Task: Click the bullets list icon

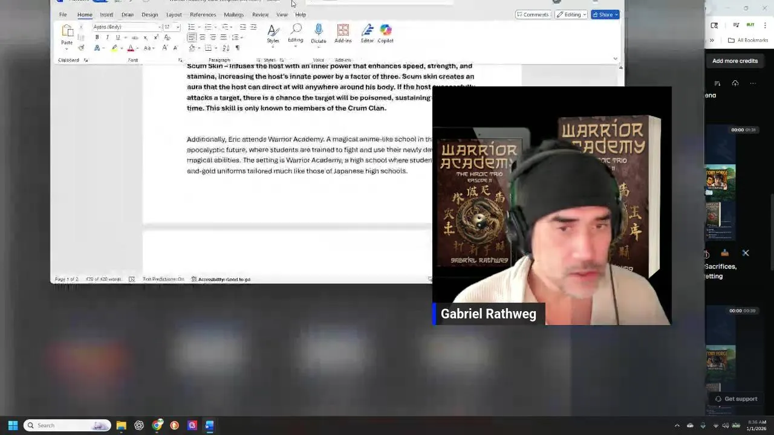Action: (x=191, y=27)
